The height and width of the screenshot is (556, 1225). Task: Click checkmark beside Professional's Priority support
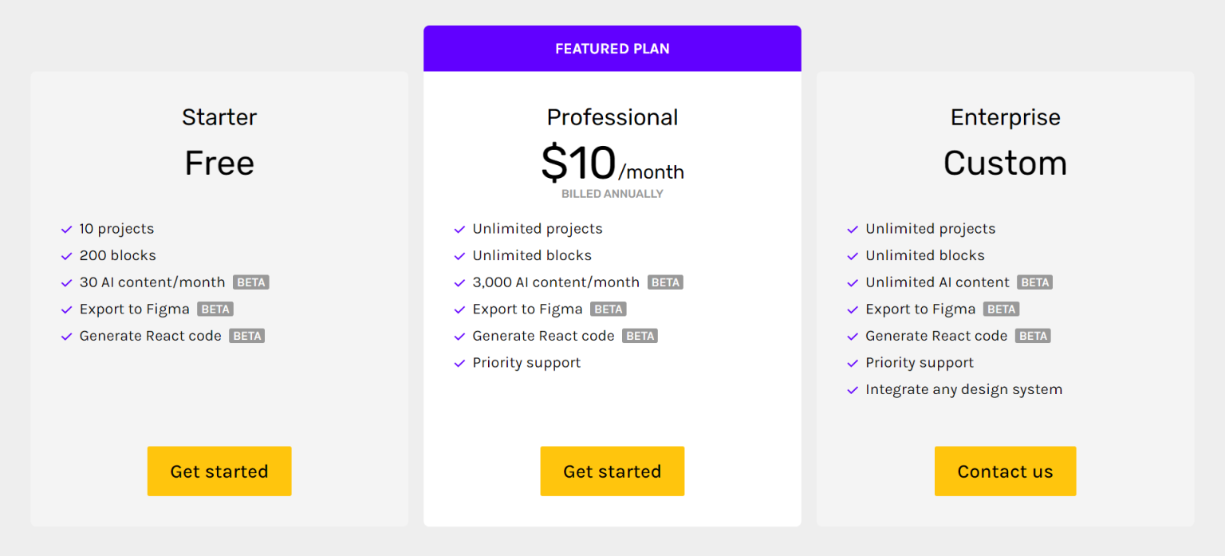coord(459,364)
